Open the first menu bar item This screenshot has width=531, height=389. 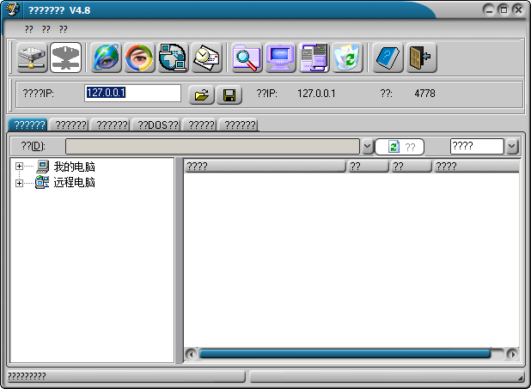(29, 29)
